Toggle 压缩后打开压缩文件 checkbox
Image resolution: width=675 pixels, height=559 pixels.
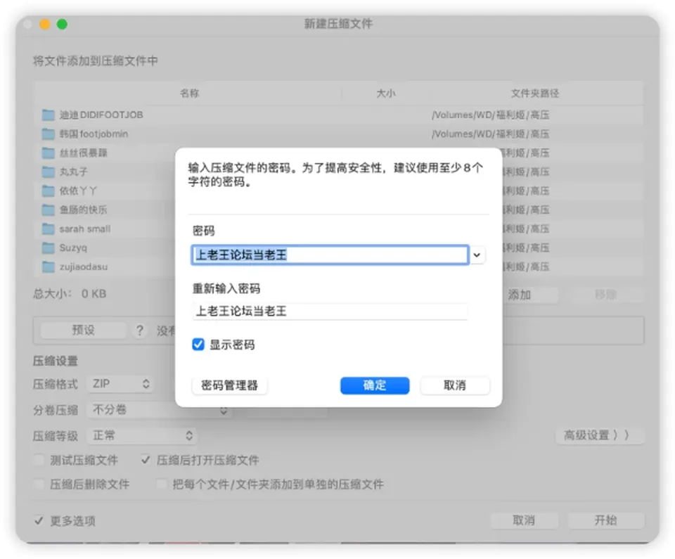click(x=146, y=460)
